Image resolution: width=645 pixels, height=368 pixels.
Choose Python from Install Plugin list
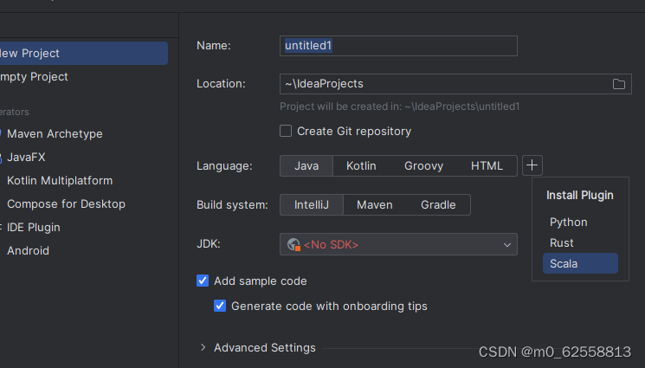568,222
